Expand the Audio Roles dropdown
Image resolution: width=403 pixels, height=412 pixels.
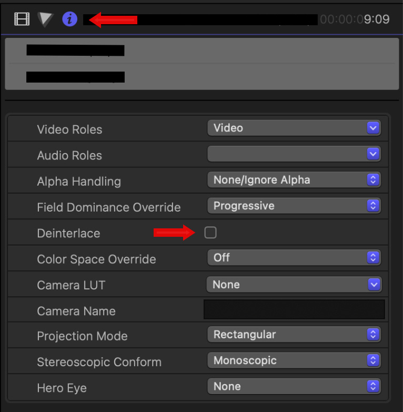tap(294, 154)
